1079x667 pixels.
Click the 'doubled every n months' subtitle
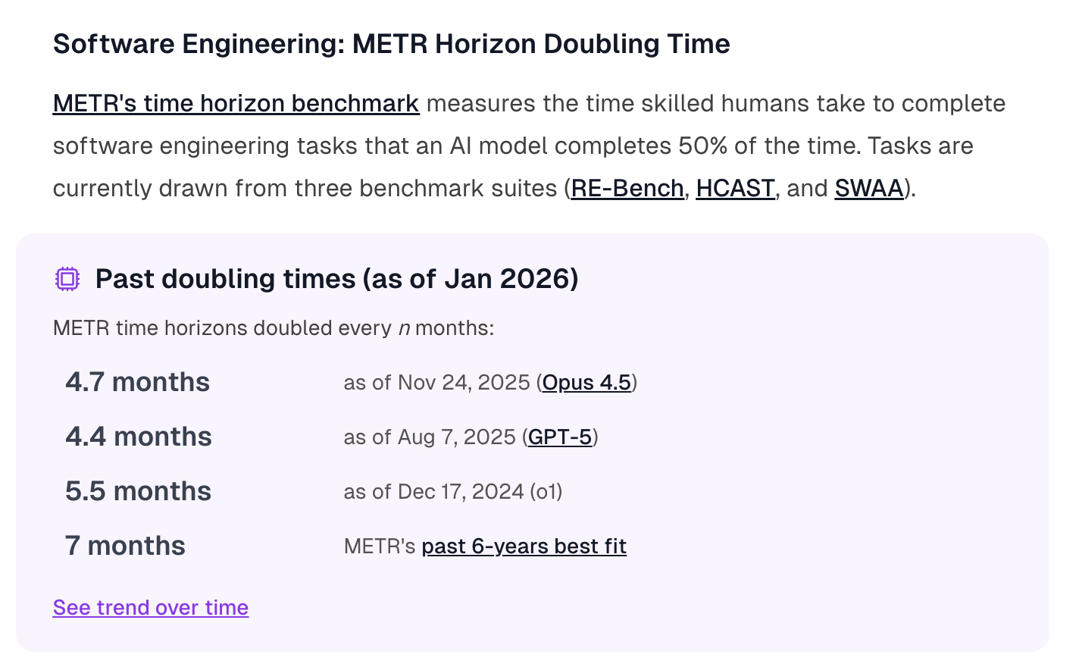tap(273, 328)
